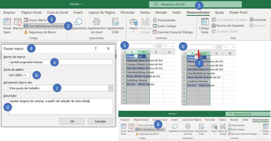Open Macros list in top ribbon
This screenshot has height=141, width=271.
pyautogui.click(x=18, y=24)
